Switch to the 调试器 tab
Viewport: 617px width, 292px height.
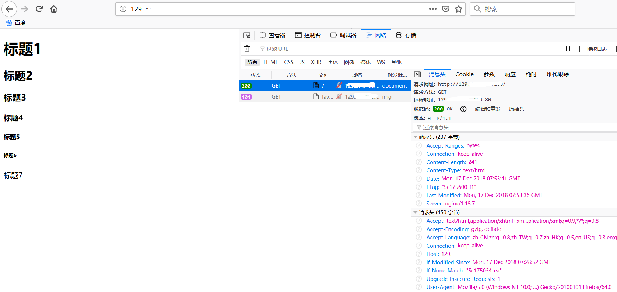tap(343, 35)
